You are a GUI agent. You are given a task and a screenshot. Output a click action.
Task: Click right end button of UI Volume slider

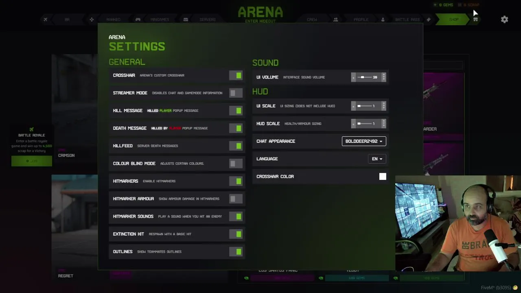coord(383,77)
